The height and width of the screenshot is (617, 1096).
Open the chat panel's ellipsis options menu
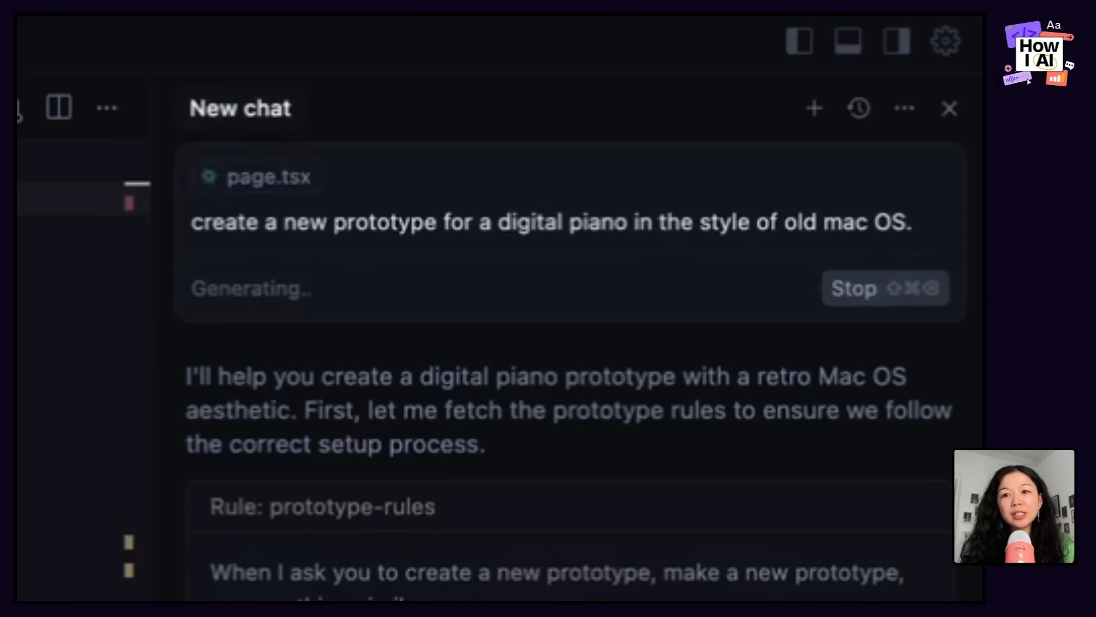(x=905, y=108)
